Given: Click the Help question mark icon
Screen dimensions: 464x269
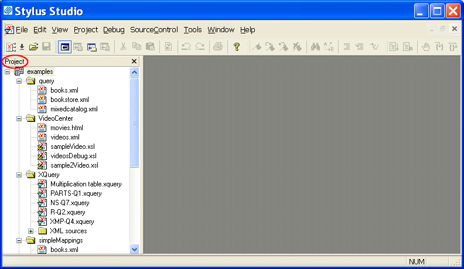Looking at the screenshot, I should pos(237,47).
